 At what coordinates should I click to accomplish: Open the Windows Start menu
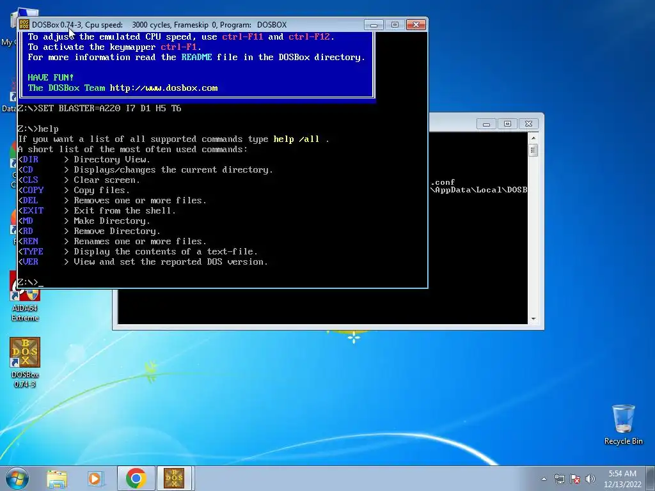tap(17, 478)
